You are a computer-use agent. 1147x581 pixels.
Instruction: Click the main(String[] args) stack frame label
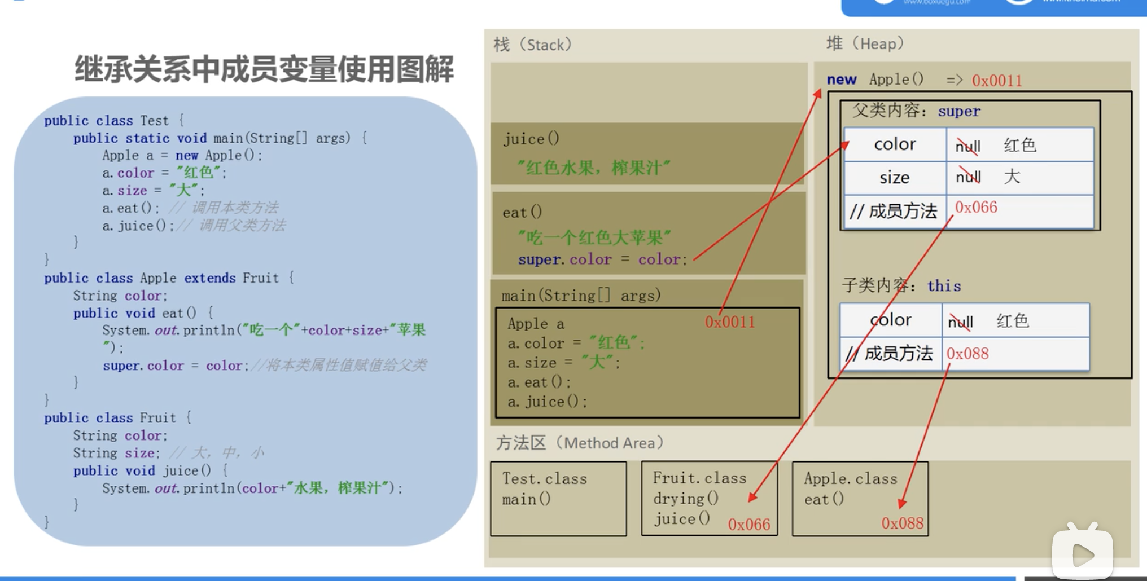point(581,296)
